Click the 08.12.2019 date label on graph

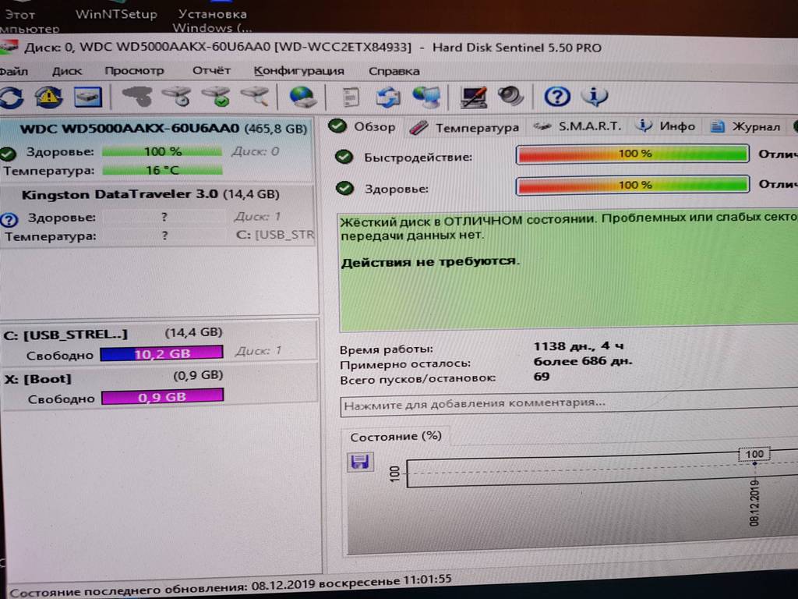tap(754, 503)
